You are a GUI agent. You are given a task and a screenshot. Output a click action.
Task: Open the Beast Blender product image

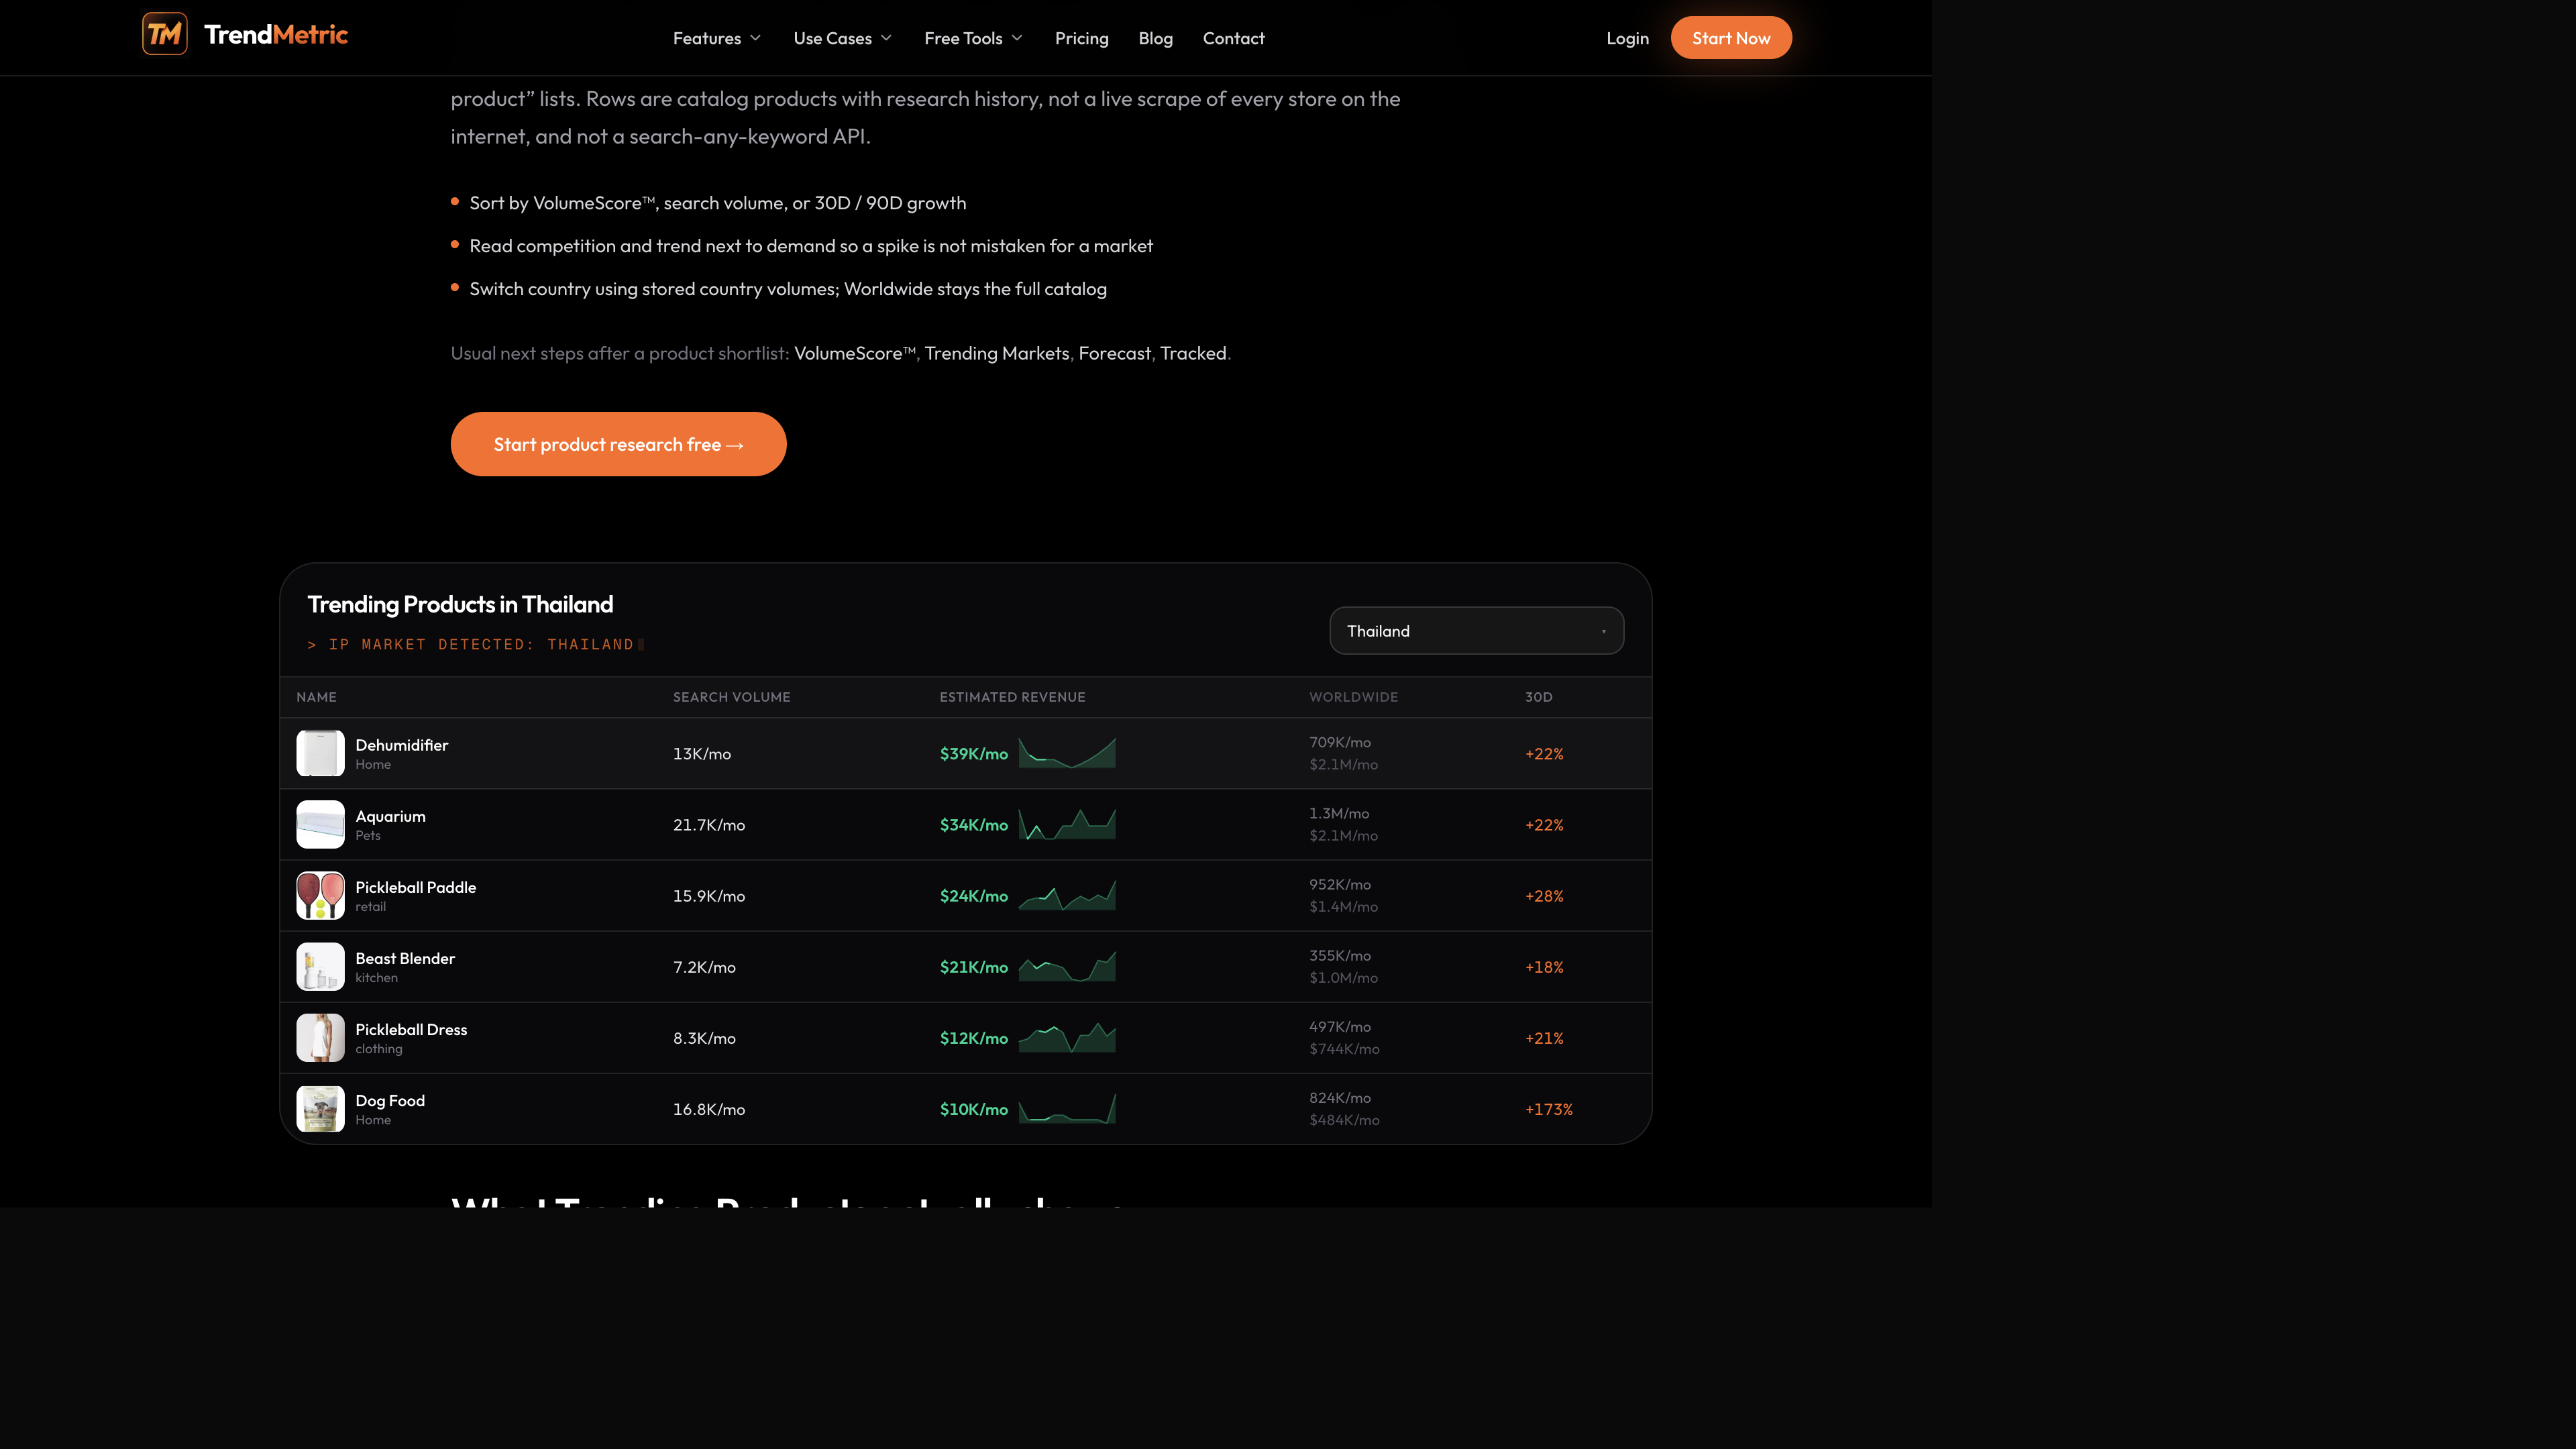point(320,966)
